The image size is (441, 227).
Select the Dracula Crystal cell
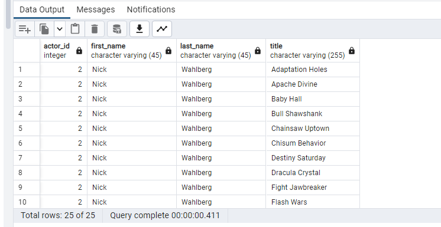[x=313, y=173]
